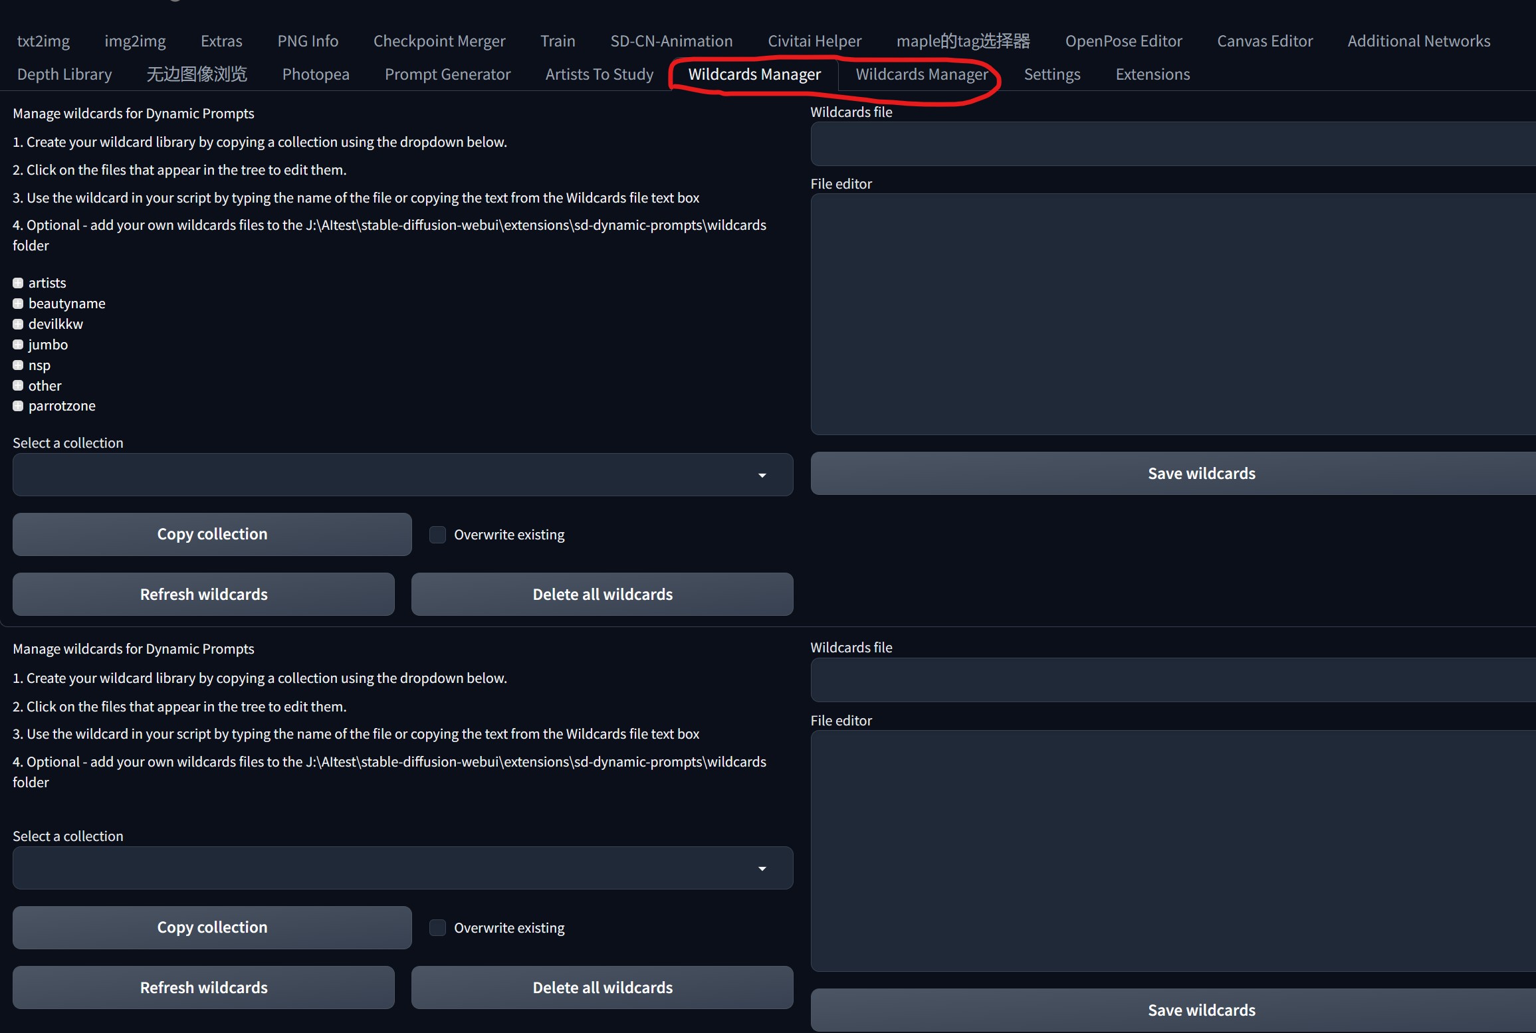The width and height of the screenshot is (1536, 1033).
Task: Open the lower collection dropdown arrow
Action: click(762, 868)
